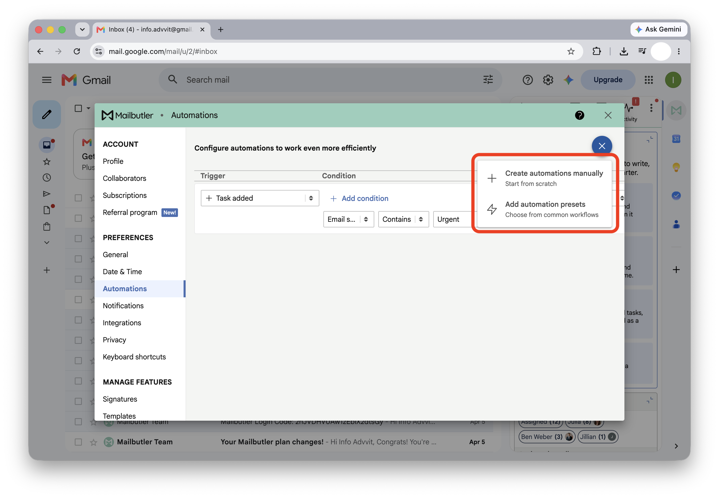719x498 pixels.
Task: Click the Upgrade button
Action: (608, 80)
